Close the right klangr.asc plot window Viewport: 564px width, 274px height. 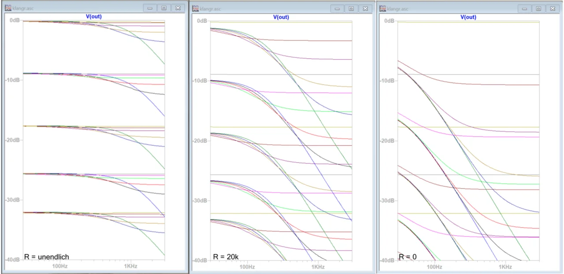pos(552,8)
